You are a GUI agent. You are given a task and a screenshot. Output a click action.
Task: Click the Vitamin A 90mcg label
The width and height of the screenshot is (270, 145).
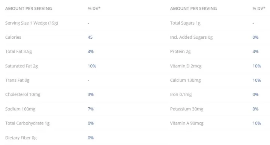(187, 123)
